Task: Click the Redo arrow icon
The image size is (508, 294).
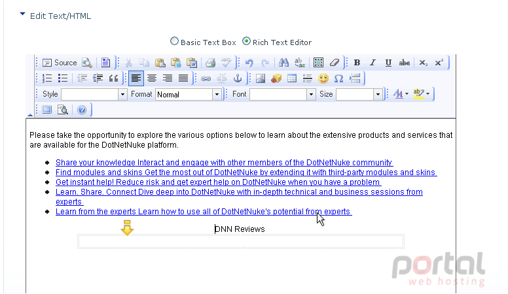Action: [265, 63]
